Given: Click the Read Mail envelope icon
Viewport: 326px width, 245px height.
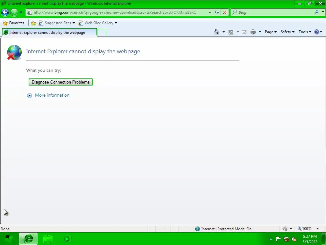Looking at the screenshot, I should pyautogui.click(x=244, y=32).
